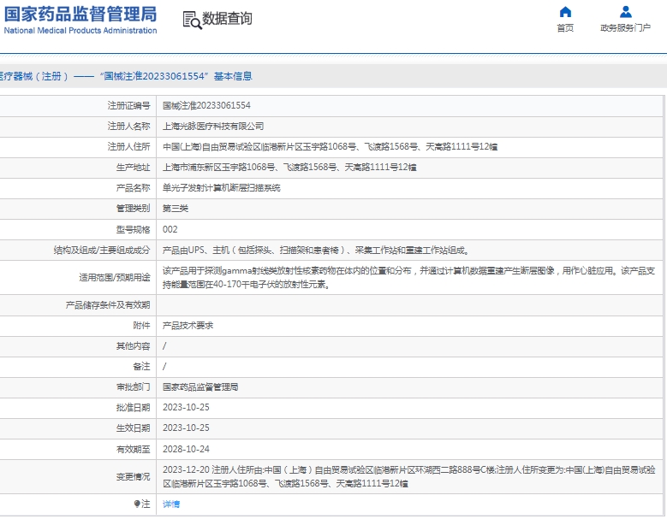Click the 生产地址 row label
This screenshot has height=519, width=667.
pyautogui.click(x=134, y=168)
